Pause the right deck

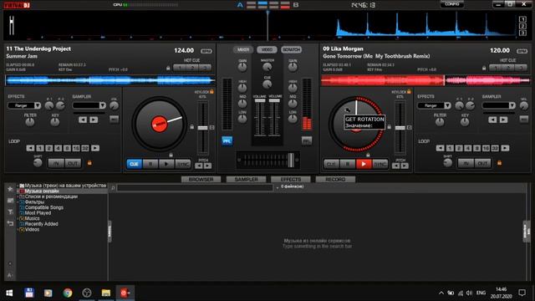(348, 164)
